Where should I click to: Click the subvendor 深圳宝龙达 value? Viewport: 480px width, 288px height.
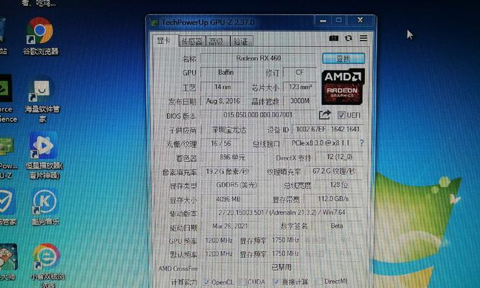click(x=229, y=130)
